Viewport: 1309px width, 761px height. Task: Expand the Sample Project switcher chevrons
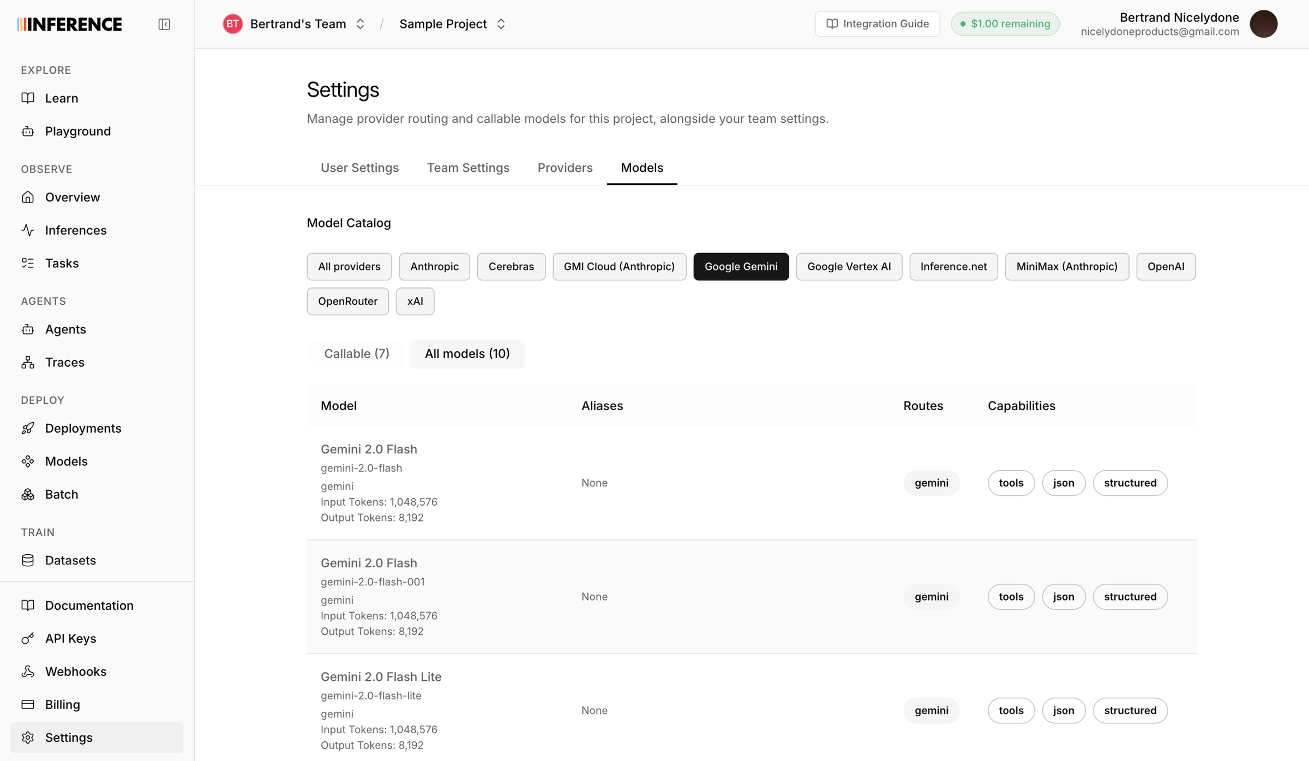501,23
